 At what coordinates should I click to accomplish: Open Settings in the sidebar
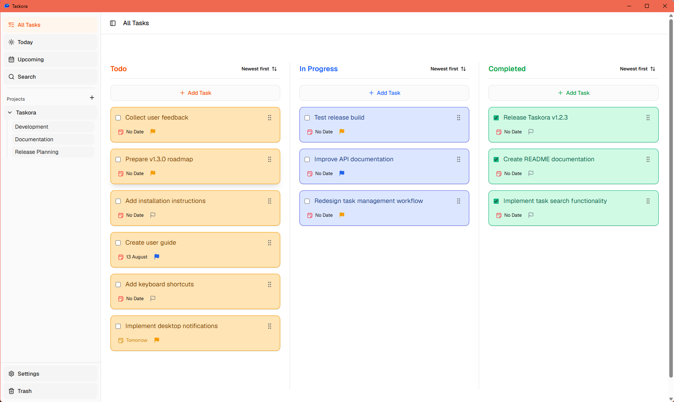pyautogui.click(x=50, y=374)
